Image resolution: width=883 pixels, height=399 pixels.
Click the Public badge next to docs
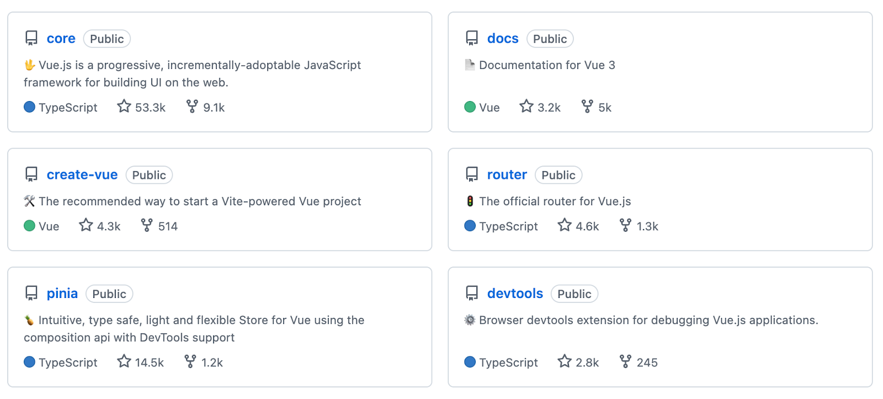click(x=550, y=39)
